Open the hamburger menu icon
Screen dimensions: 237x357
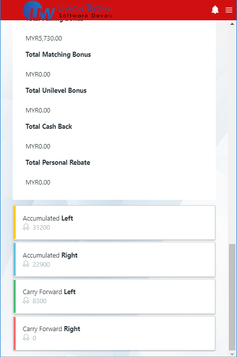click(x=229, y=10)
